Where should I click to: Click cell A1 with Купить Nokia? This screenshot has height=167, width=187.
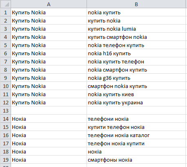[49, 12]
